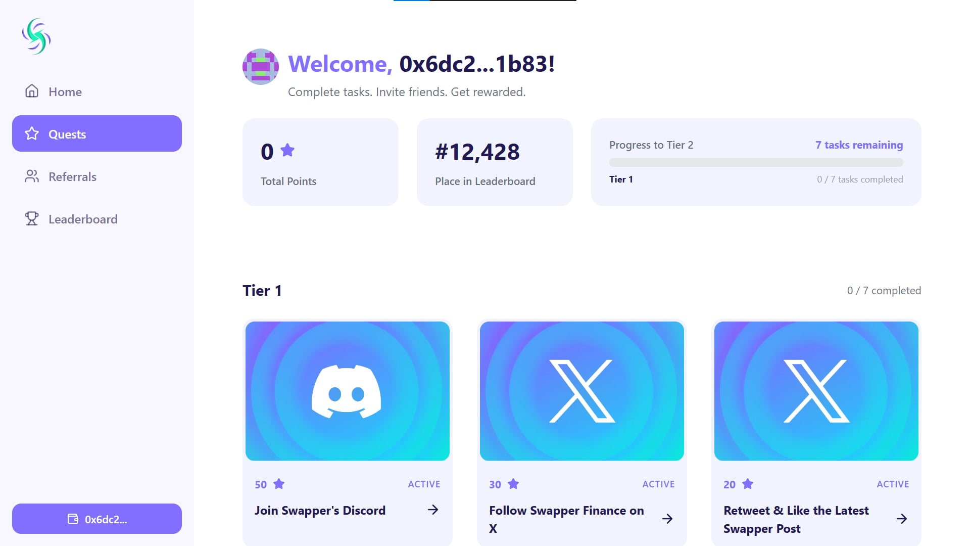Viewport: 970px width, 546px height.
Task: Click the 0x6dc2... wallet button
Action: [x=97, y=519]
